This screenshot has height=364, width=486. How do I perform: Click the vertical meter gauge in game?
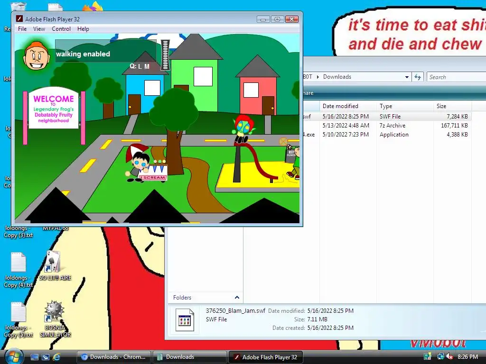coord(165,55)
